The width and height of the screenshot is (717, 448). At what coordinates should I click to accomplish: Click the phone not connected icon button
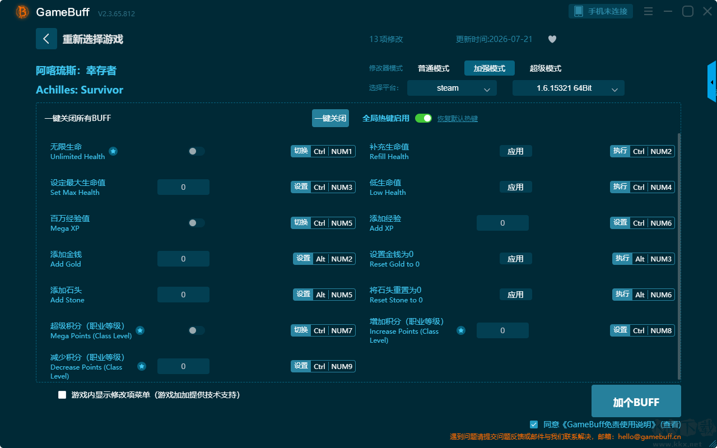pos(601,11)
